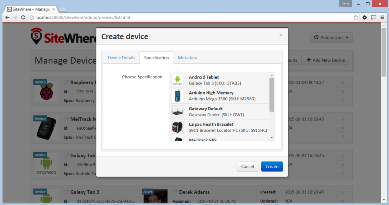Click the Galaxy Tab 3 device name
This screenshot has height=205, width=389.
[x=85, y=192]
